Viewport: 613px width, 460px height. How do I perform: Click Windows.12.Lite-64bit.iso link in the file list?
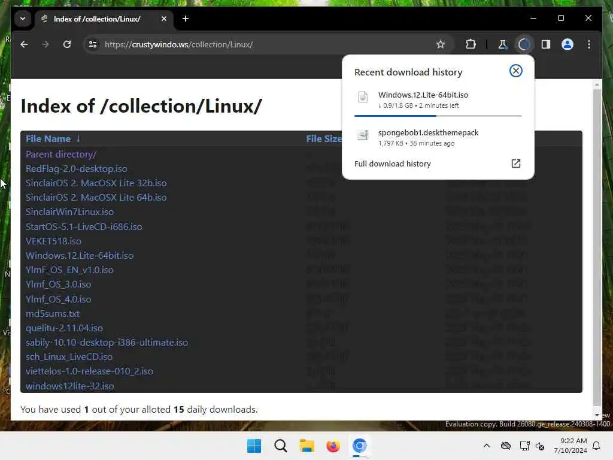coord(80,255)
